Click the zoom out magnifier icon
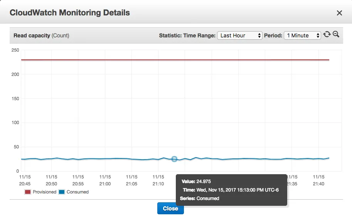This screenshot has height=222, width=352. click(x=336, y=34)
